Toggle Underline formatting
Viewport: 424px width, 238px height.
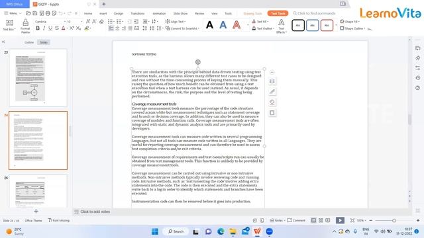tap(50, 28)
